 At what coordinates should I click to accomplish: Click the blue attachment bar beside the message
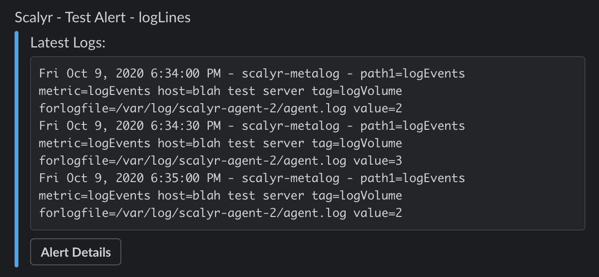click(x=17, y=149)
